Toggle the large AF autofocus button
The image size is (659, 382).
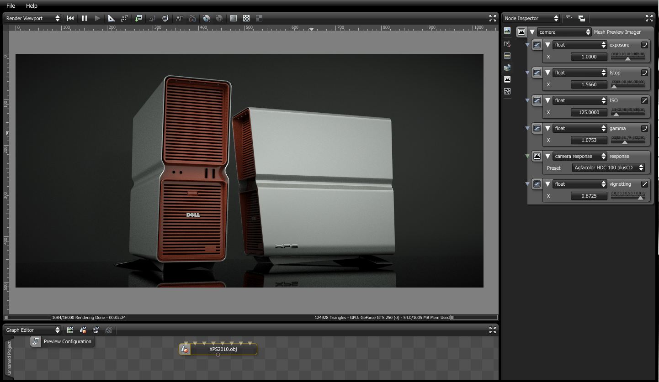click(x=180, y=18)
